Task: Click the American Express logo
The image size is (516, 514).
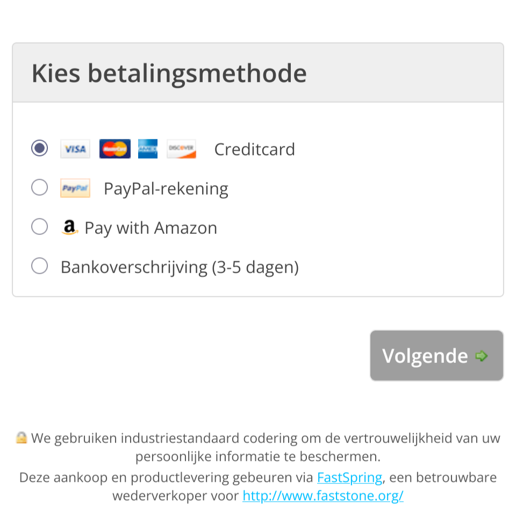Action: (x=148, y=149)
